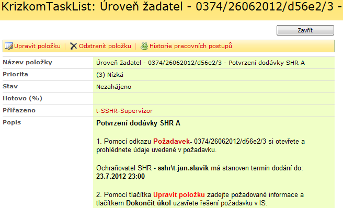Click the item name value Úroveň žadatel row
The image size is (343, 208).
pyautogui.click(x=201, y=63)
